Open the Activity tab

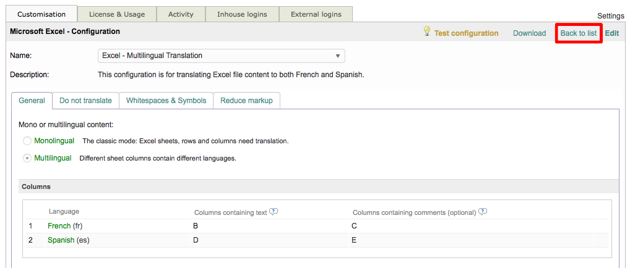click(x=181, y=14)
